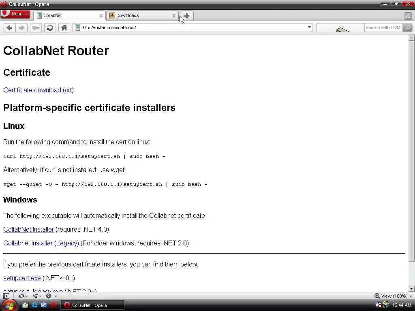Click the wget --quiet command text
Image resolution: width=415 pixels, height=311 pixels.
click(105, 184)
